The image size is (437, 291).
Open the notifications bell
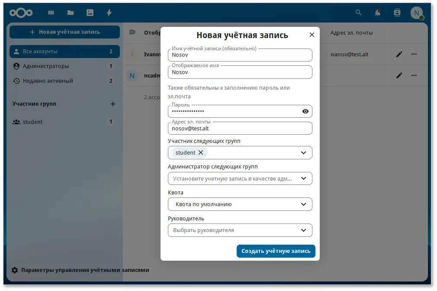pos(377,13)
